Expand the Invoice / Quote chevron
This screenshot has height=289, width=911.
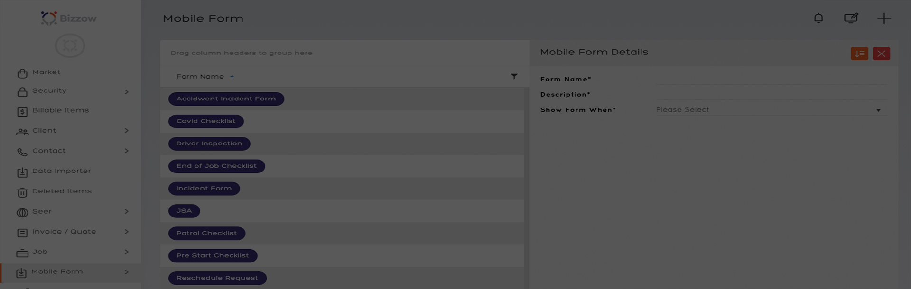click(127, 232)
